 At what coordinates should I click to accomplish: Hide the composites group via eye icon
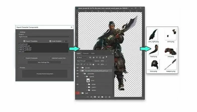77,74
